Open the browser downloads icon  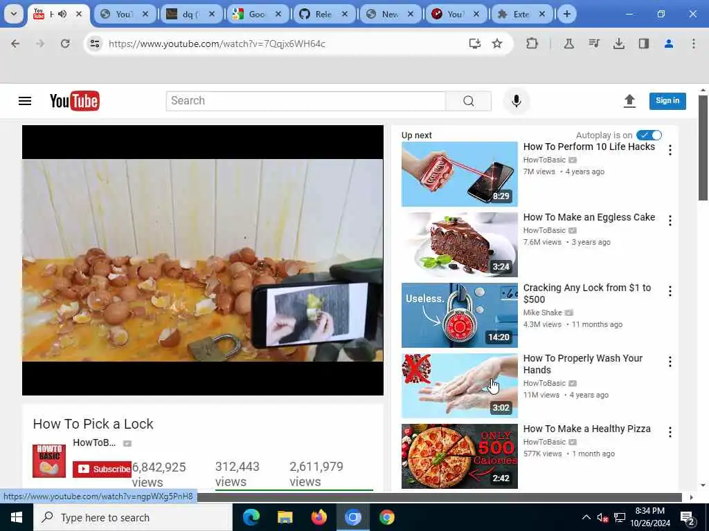(619, 44)
